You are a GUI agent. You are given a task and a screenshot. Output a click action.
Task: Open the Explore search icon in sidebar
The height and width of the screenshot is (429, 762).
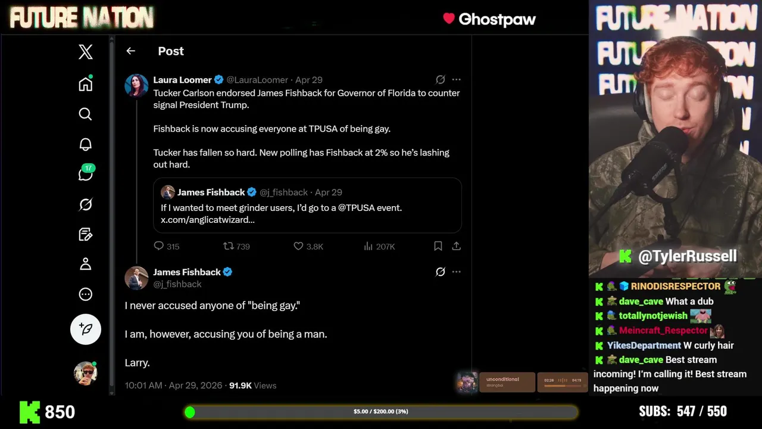[x=86, y=114]
